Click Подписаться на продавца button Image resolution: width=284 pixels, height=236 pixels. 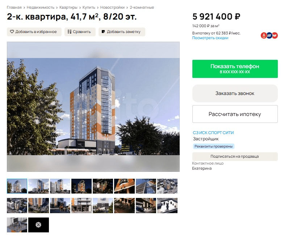click(235, 157)
